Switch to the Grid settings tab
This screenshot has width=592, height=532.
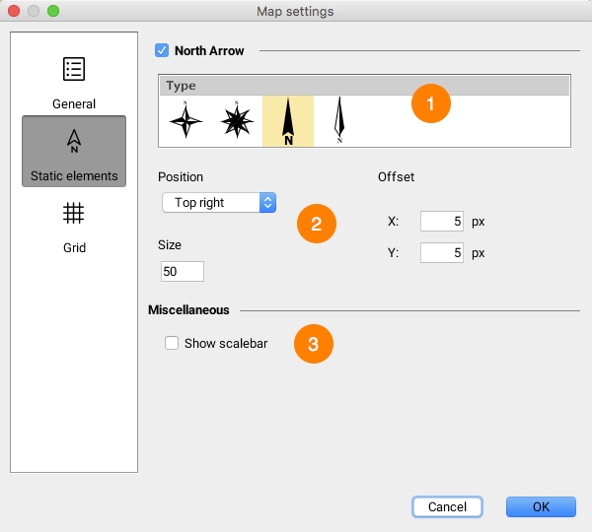pos(74,227)
